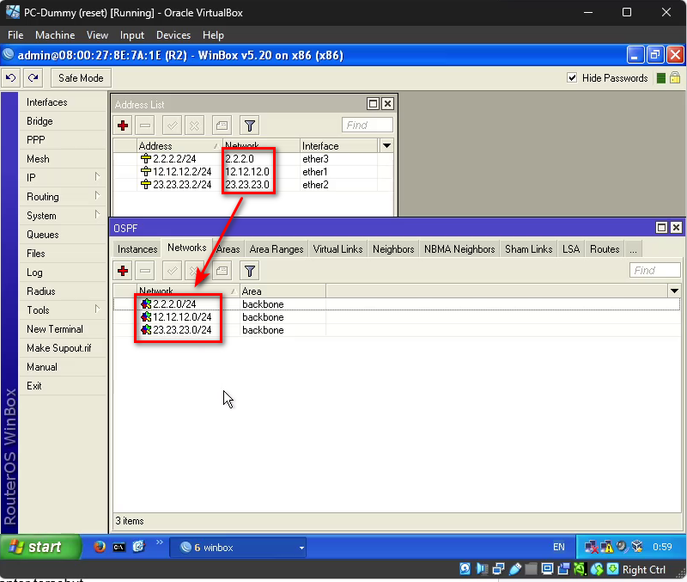687x582 pixels.
Task: Switch to the Neighbors tab
Action: click(393, 249)
